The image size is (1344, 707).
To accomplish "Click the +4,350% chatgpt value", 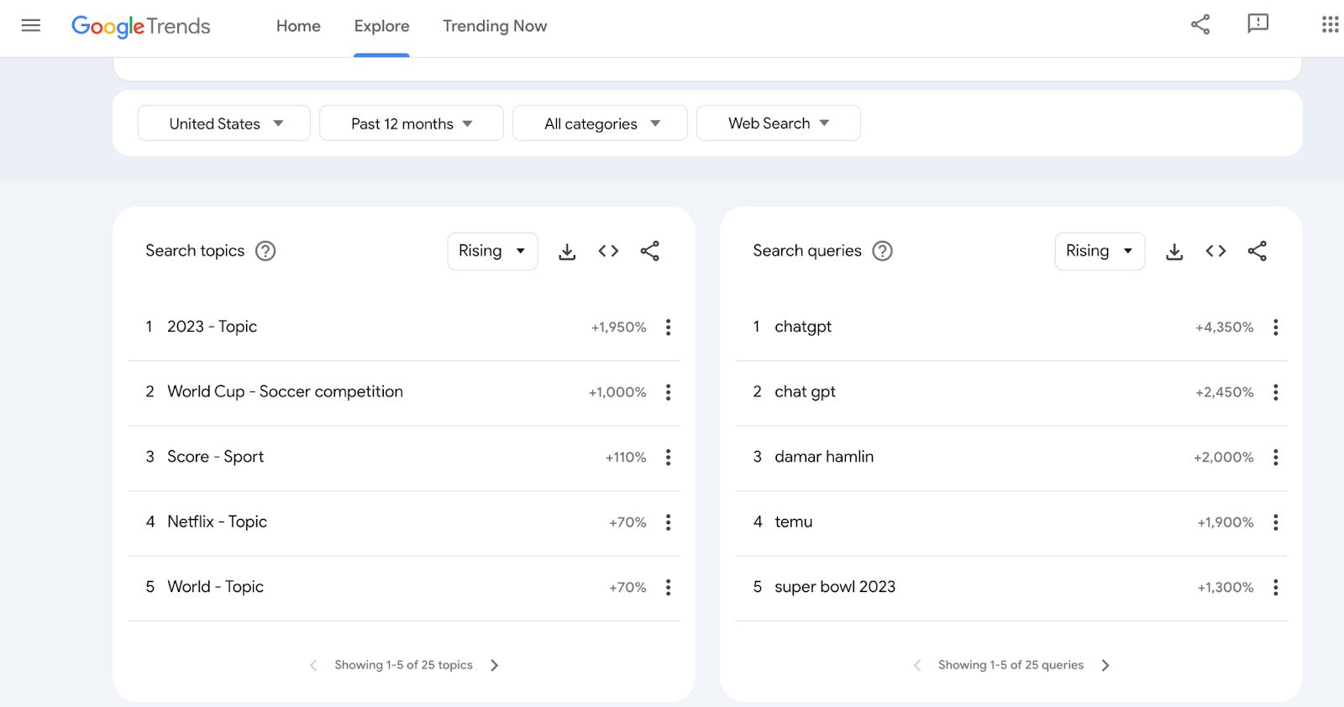I will pos(1225,327).
